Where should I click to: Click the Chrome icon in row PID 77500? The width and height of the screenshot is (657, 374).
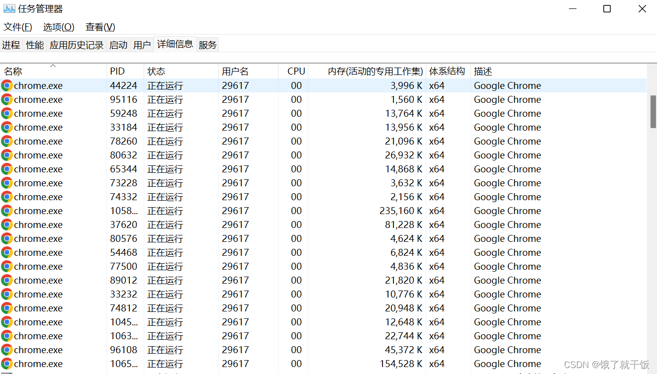pos(7,266)
